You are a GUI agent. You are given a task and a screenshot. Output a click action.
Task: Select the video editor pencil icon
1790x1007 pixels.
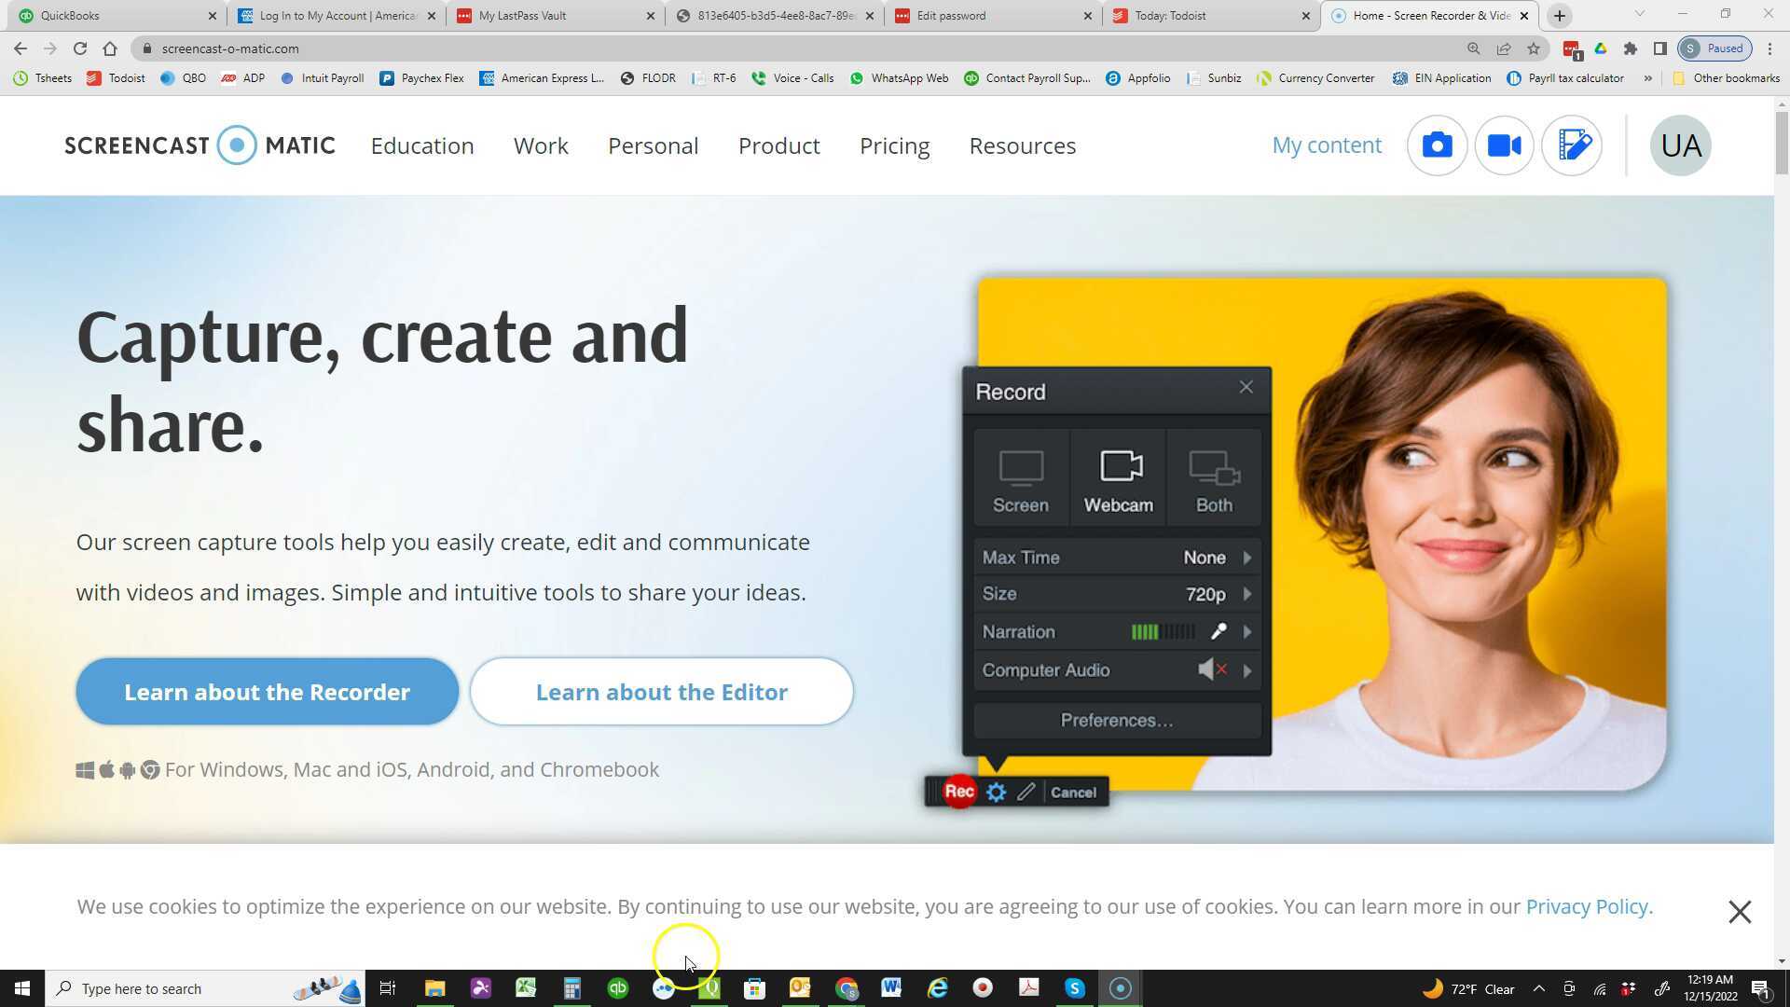pyautogui.click(x=1572, y=145)
